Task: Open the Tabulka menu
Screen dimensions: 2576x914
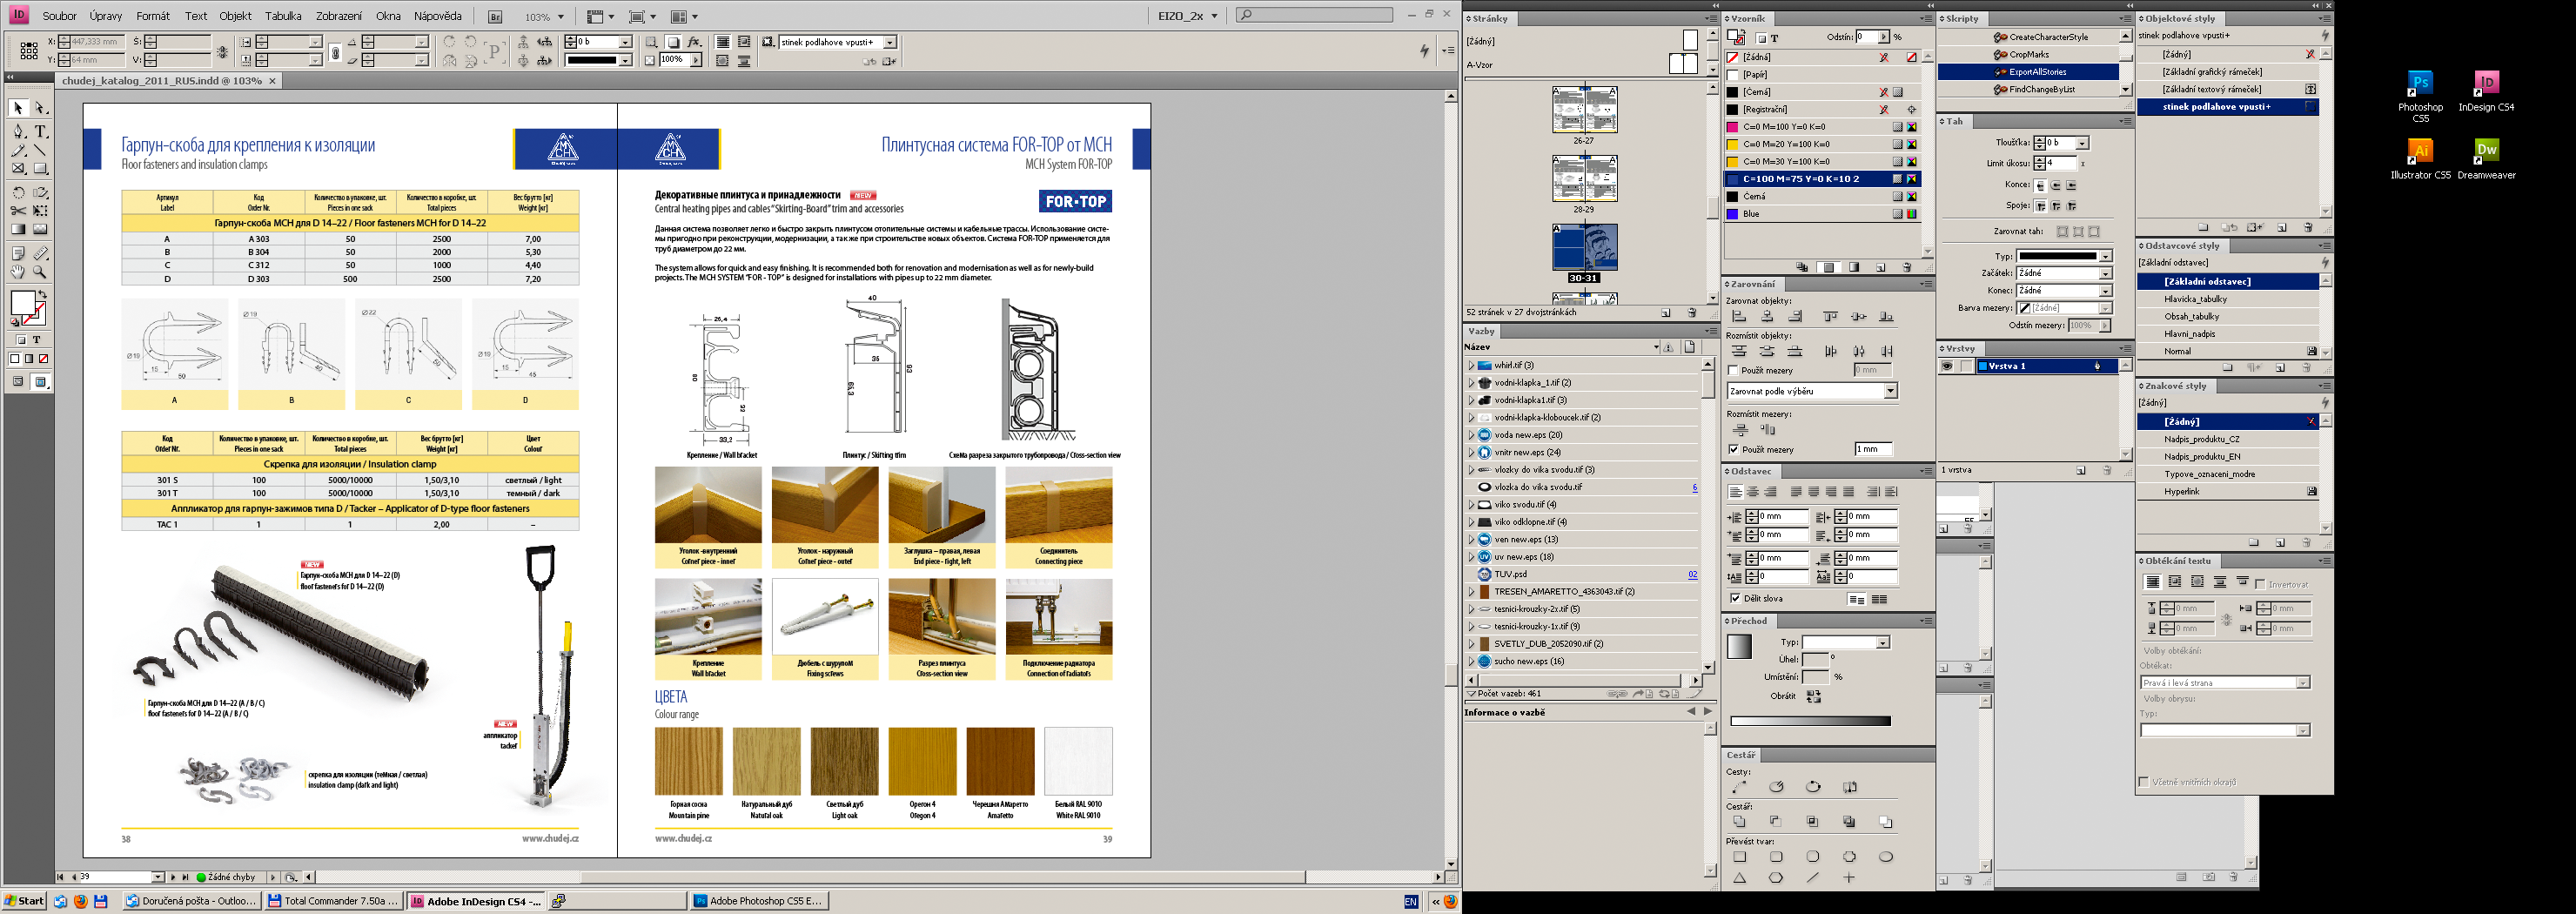Action: click(283, 16)
